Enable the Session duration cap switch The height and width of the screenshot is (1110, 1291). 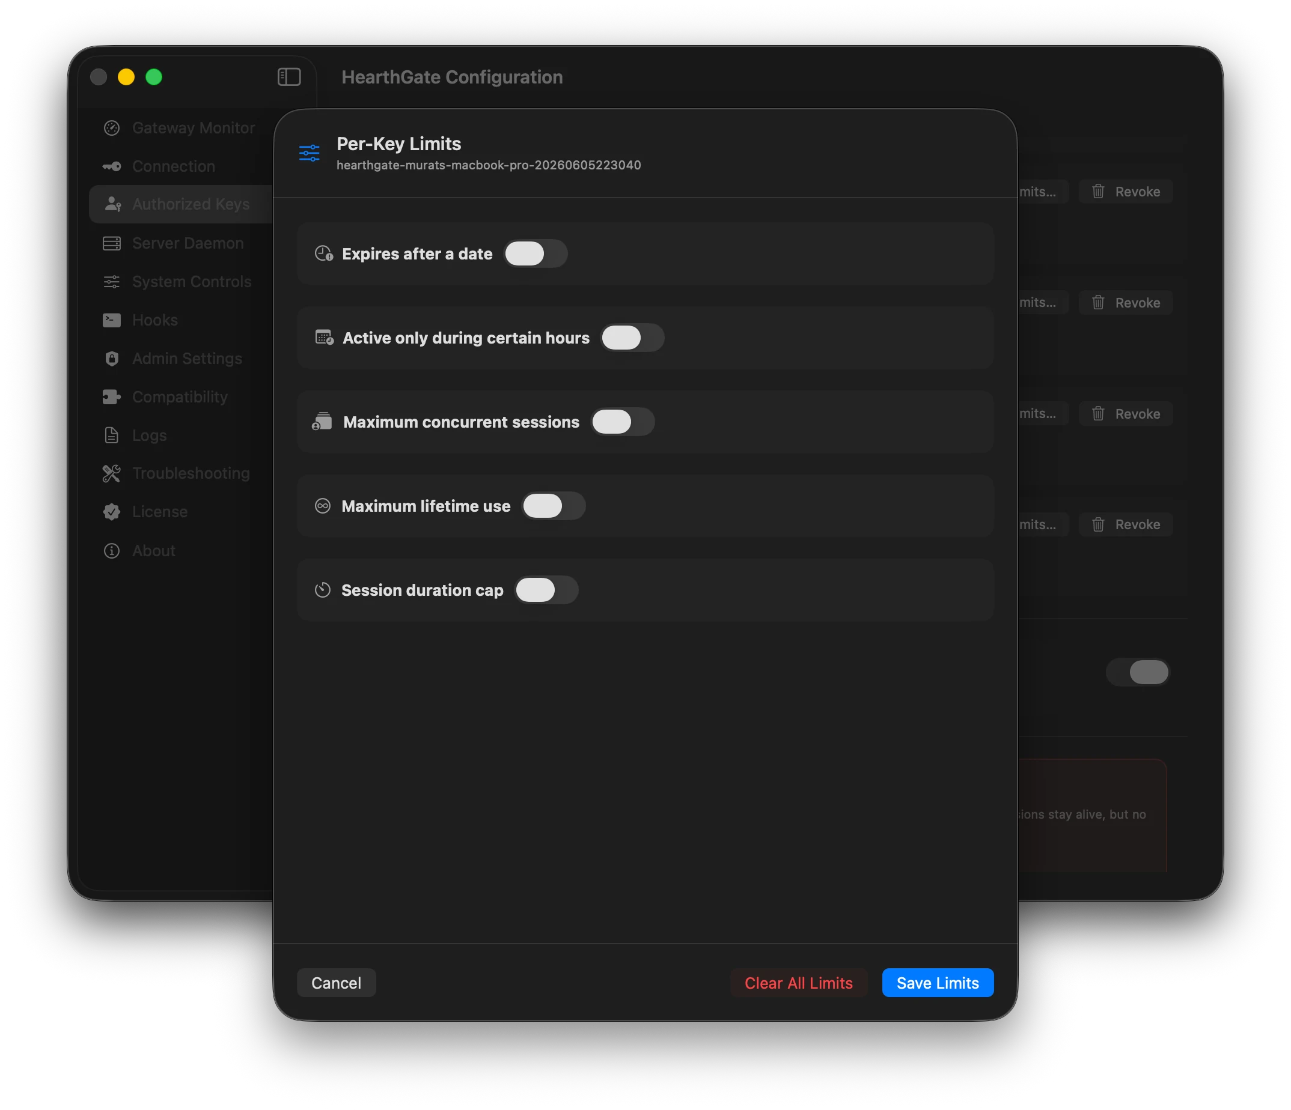546,590
